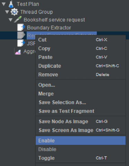Viewport: 129px width, 166px height.
Task: Collapse the Thread Group node
Action: coord(7,12)
